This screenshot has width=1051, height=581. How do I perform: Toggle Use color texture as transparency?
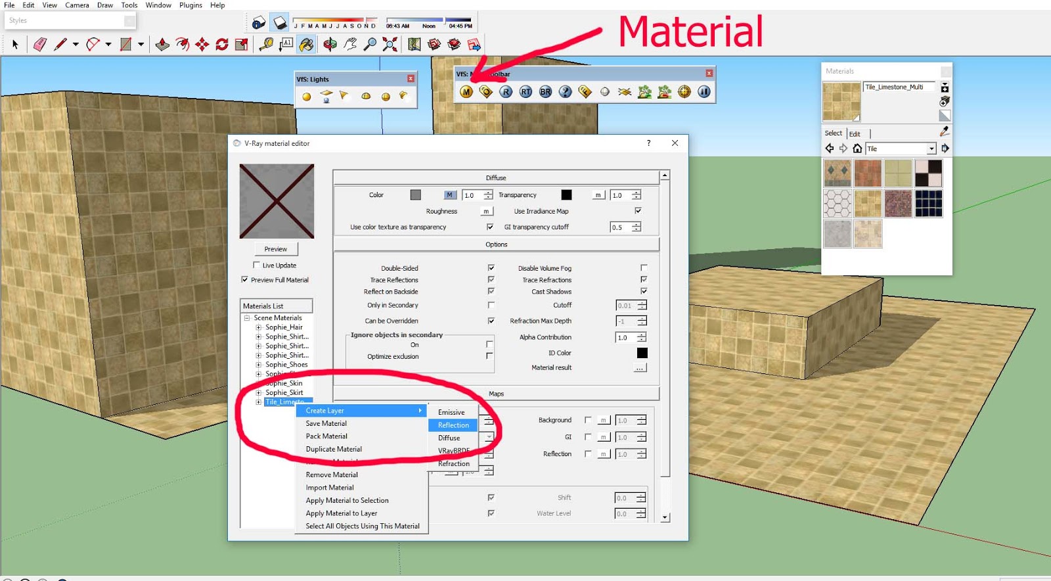490,226
